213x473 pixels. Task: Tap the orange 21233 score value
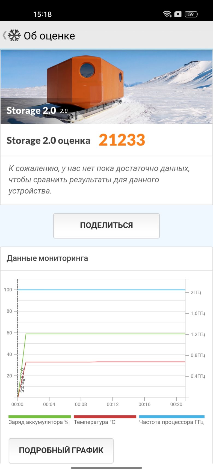[122, 140]
